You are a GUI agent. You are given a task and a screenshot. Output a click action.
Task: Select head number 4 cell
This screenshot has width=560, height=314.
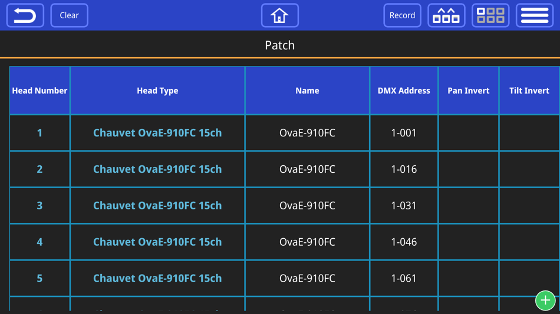(x=39, y=242)
